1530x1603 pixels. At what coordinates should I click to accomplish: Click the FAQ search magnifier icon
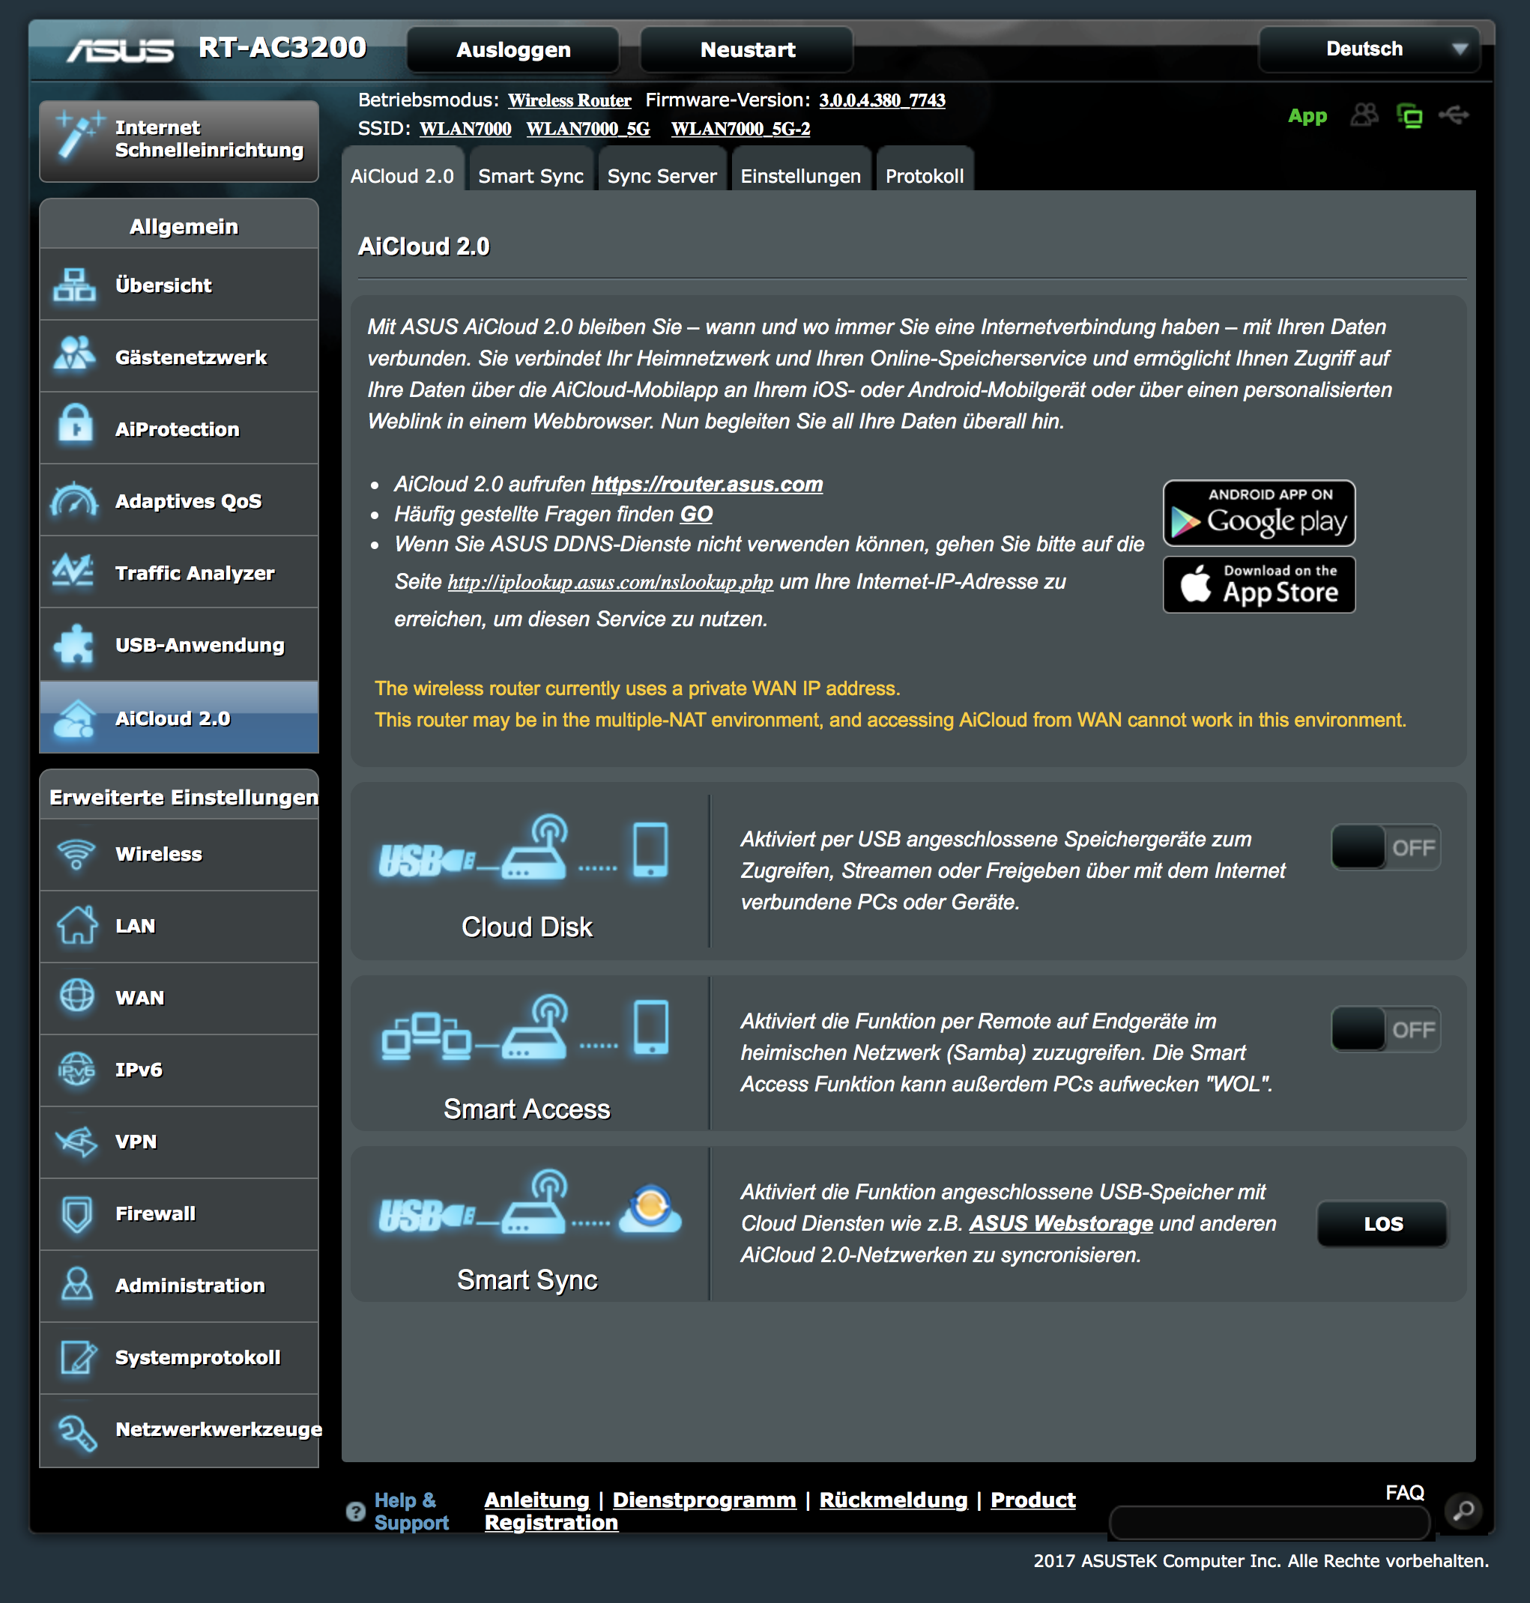click(1463, 1510)
